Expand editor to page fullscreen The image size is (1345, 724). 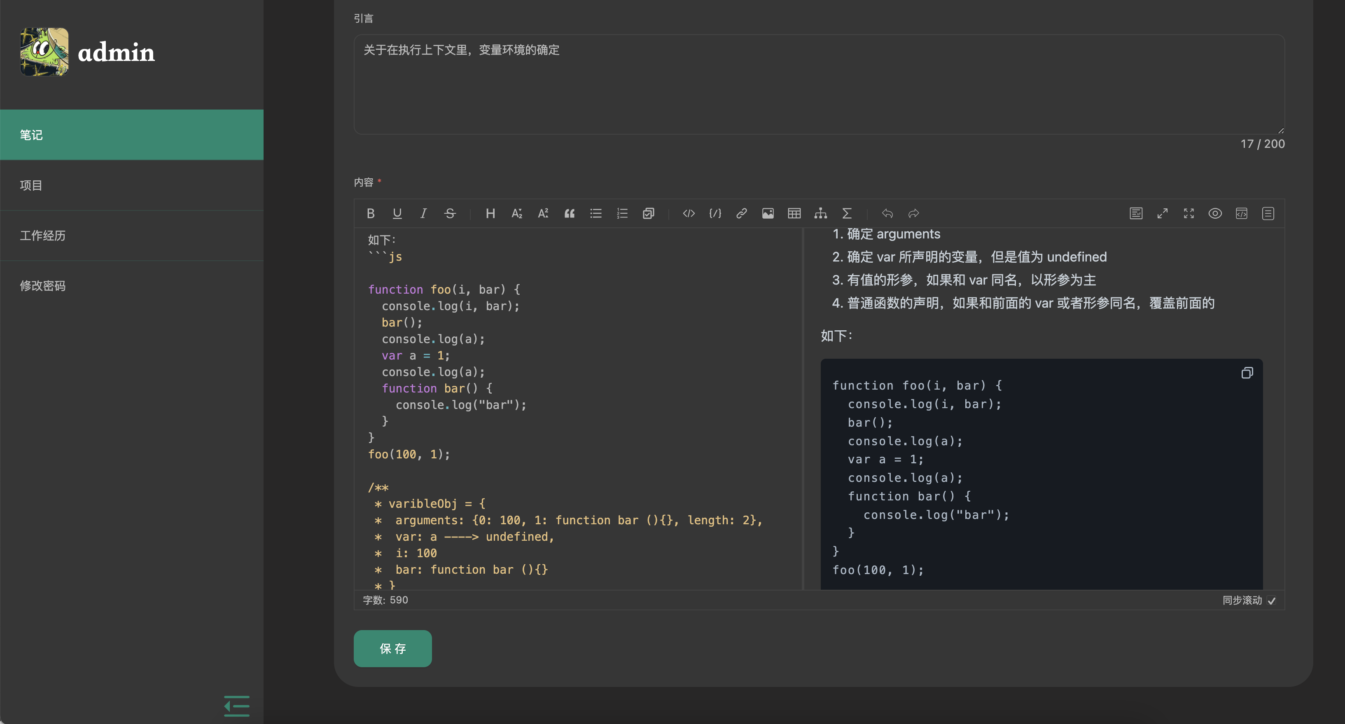coord(1162,213)
